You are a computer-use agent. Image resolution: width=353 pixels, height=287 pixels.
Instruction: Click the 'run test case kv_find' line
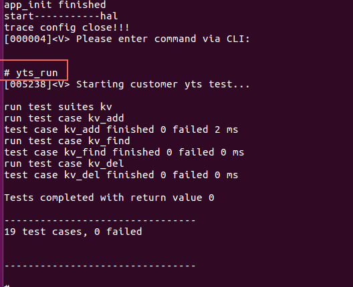tap(67, 141)
